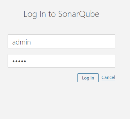Click the Log In to SonarQube heading
The image size is (130, 119).
coord(61,14)
